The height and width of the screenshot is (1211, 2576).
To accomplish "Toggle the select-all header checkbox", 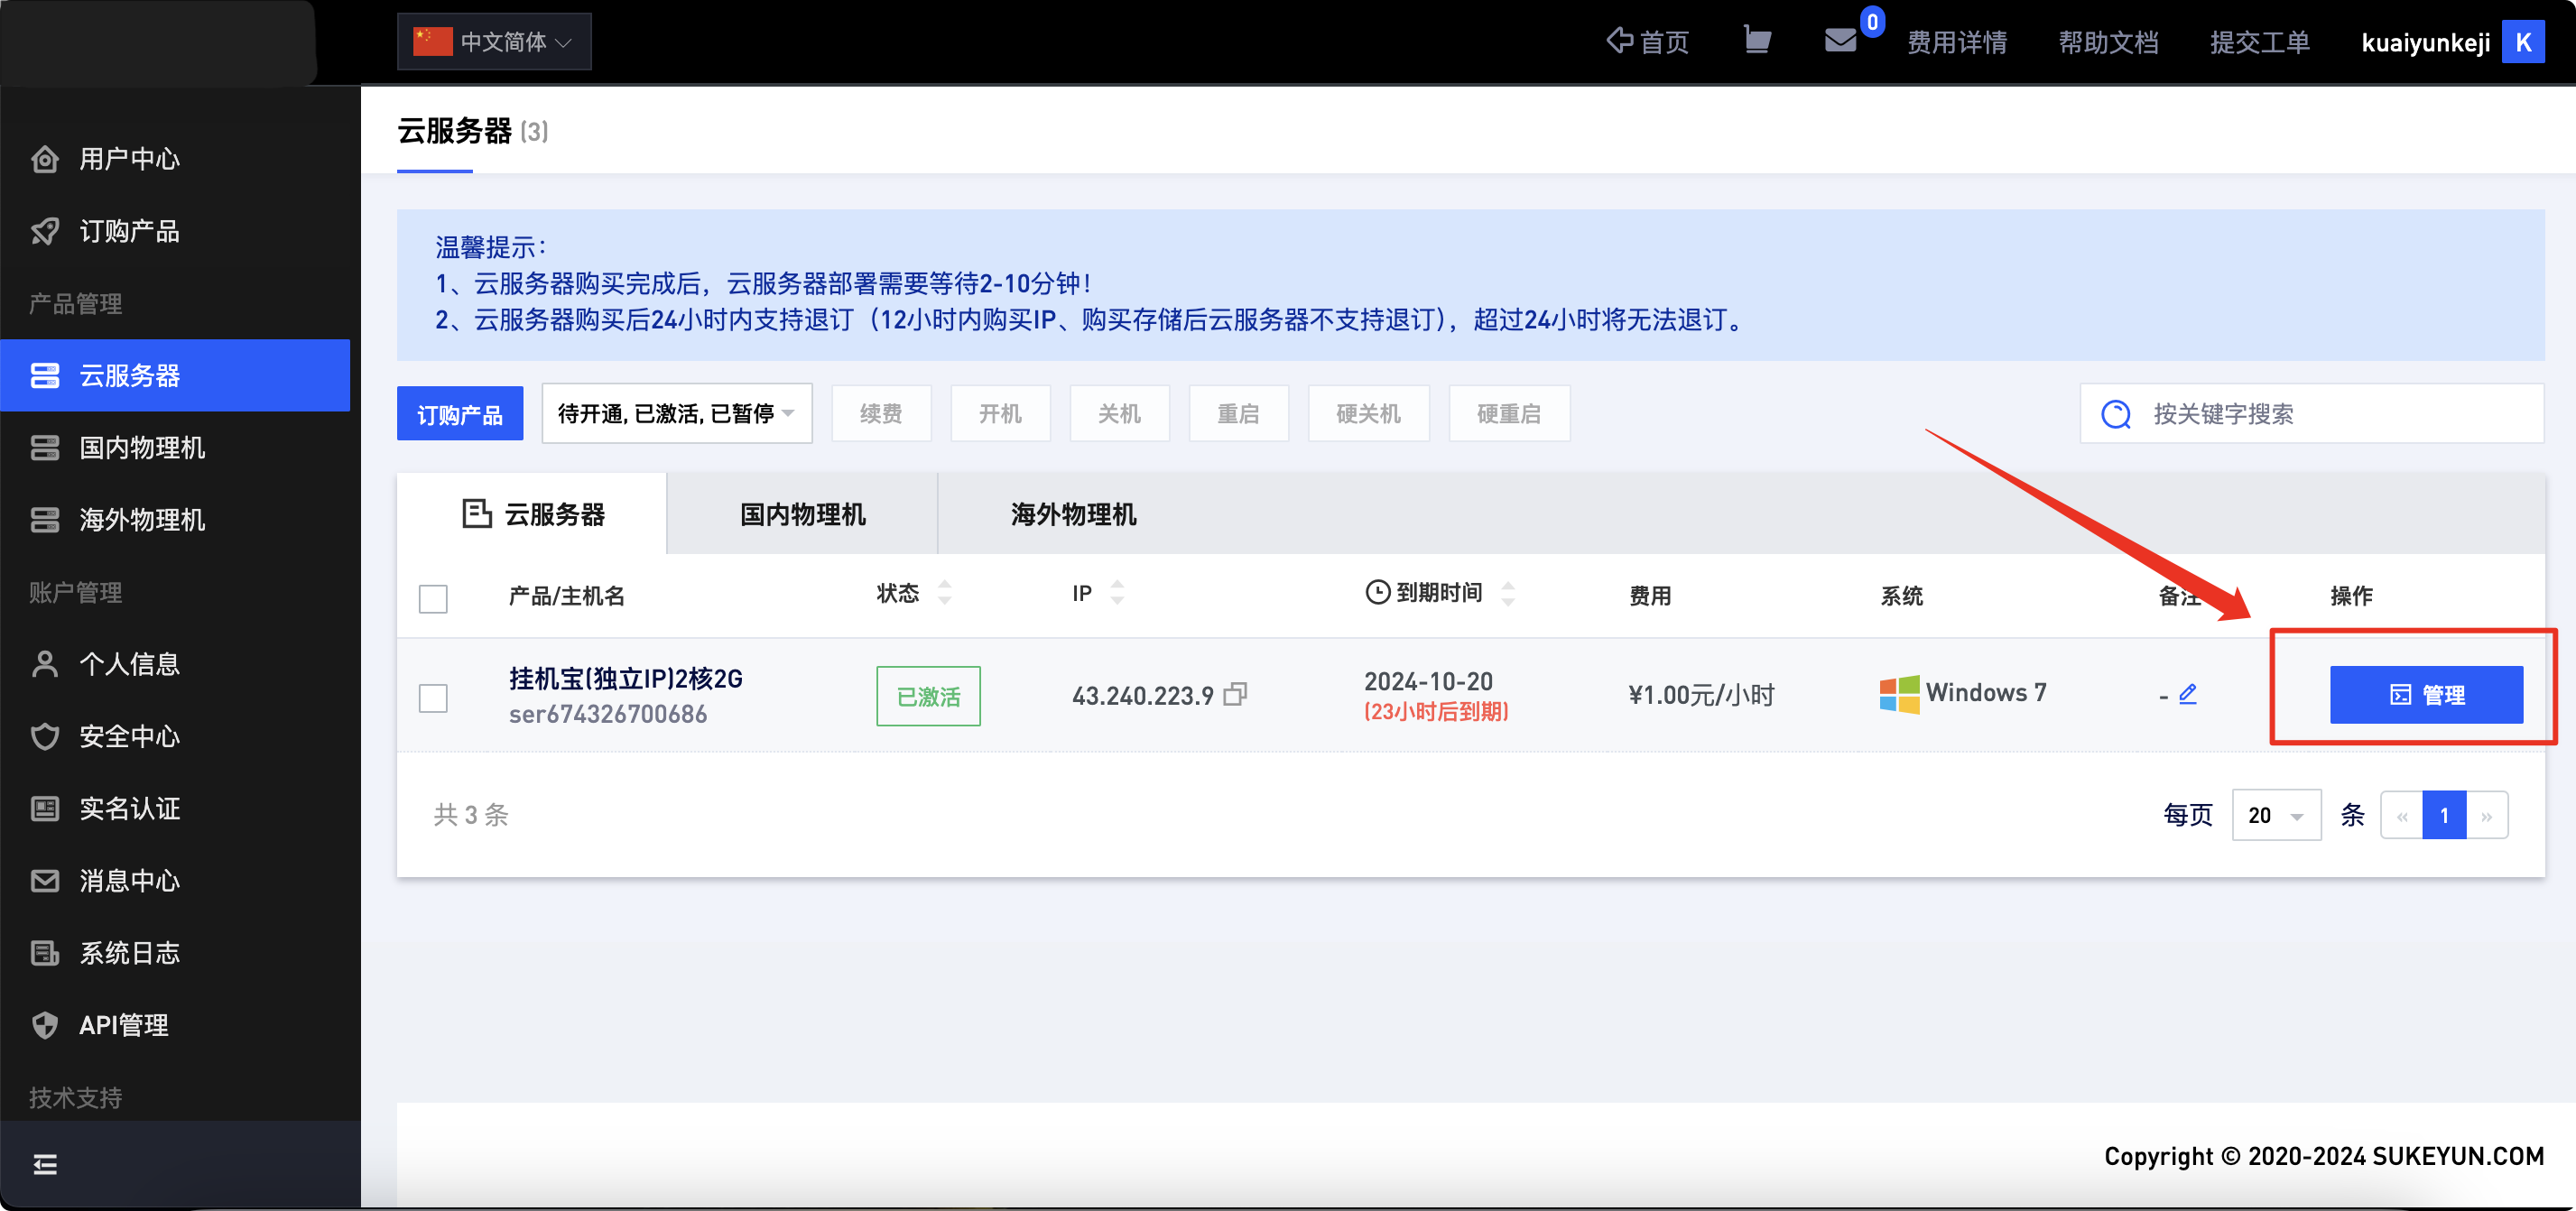I will [x=433, y=599].
